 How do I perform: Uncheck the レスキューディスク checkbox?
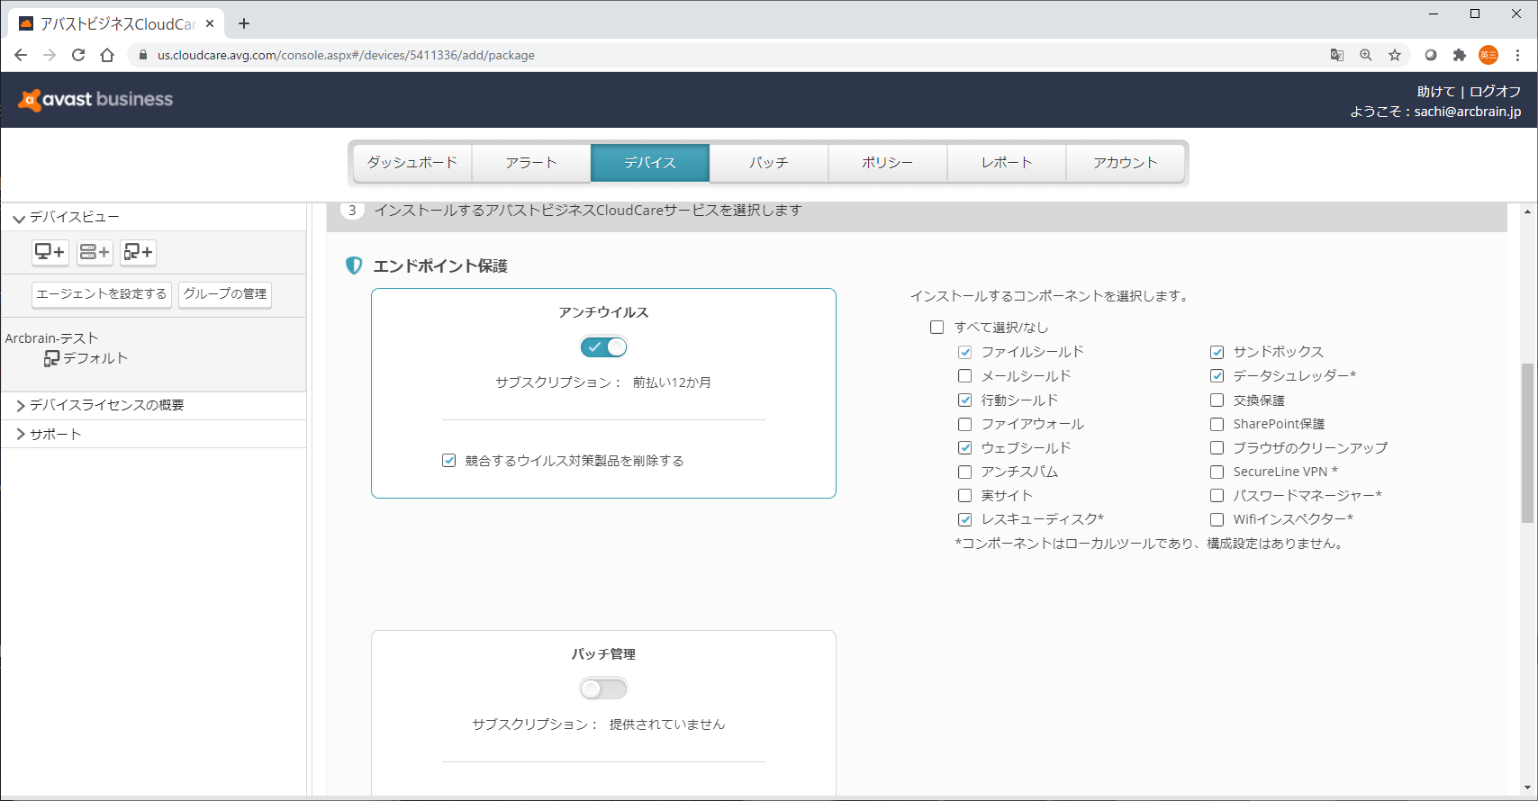pos(965,519)
